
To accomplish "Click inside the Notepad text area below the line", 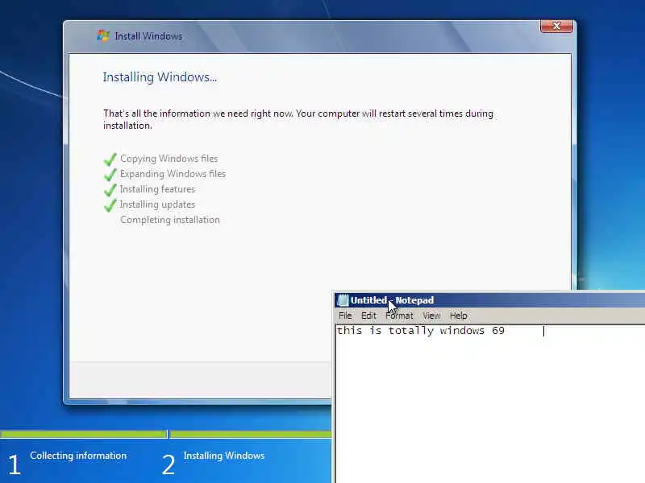I will [489, 411].
